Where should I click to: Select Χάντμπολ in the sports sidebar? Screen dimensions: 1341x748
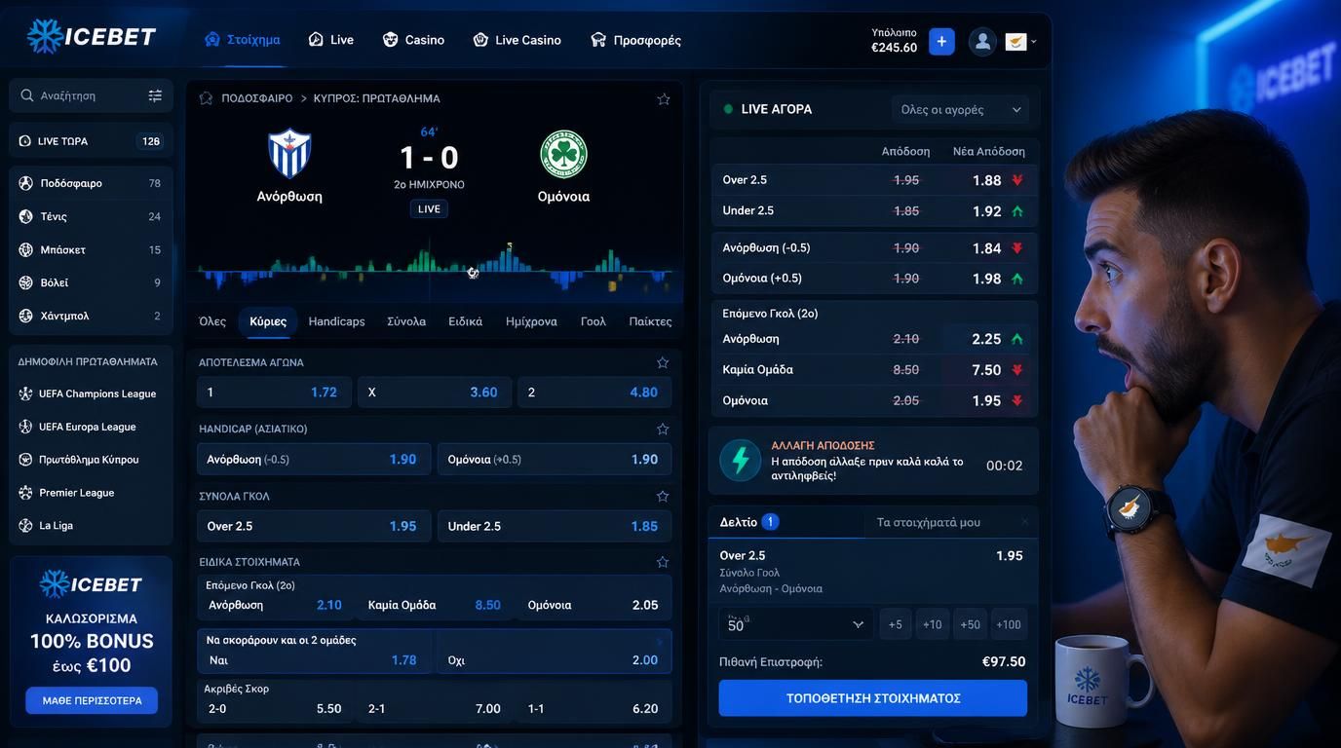tap(91, 316)
